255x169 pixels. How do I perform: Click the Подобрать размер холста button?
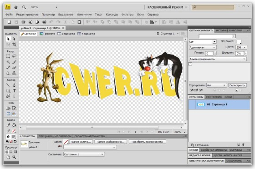coord(147,142)
